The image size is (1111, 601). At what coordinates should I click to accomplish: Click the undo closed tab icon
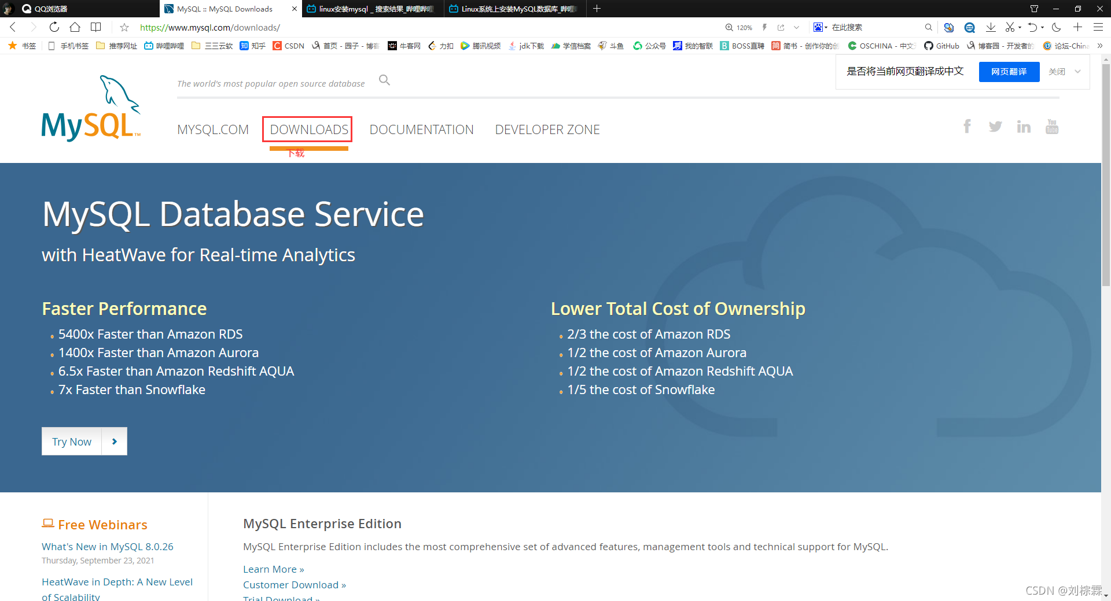1032,27
